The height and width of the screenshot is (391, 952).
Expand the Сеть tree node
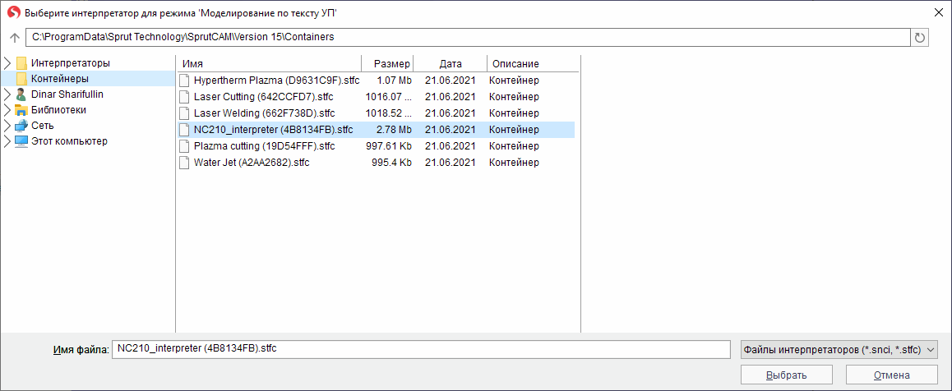(x=7, y=126)
